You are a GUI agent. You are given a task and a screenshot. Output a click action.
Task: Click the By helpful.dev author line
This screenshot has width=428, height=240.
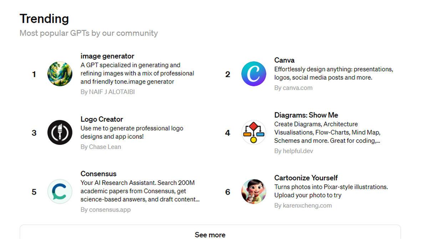pos(294,151)
